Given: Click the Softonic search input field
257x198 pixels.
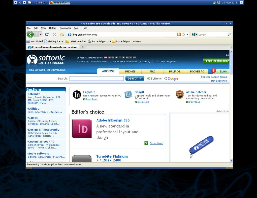Looking at the screenshot, I should (97, 78).
